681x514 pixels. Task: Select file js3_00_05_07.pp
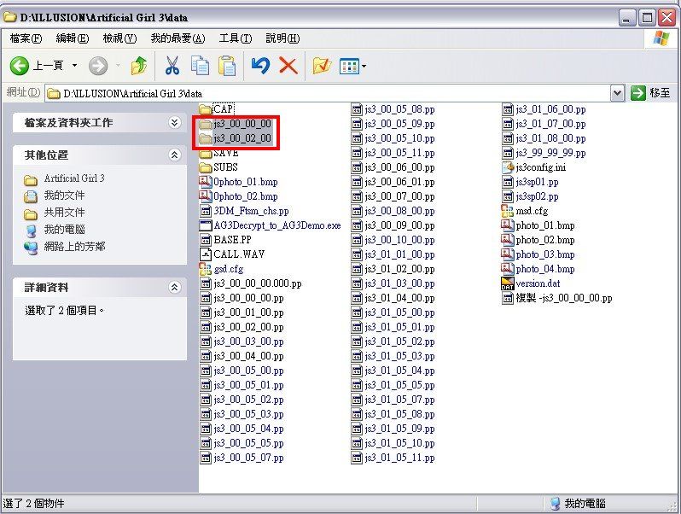point(248,458)
